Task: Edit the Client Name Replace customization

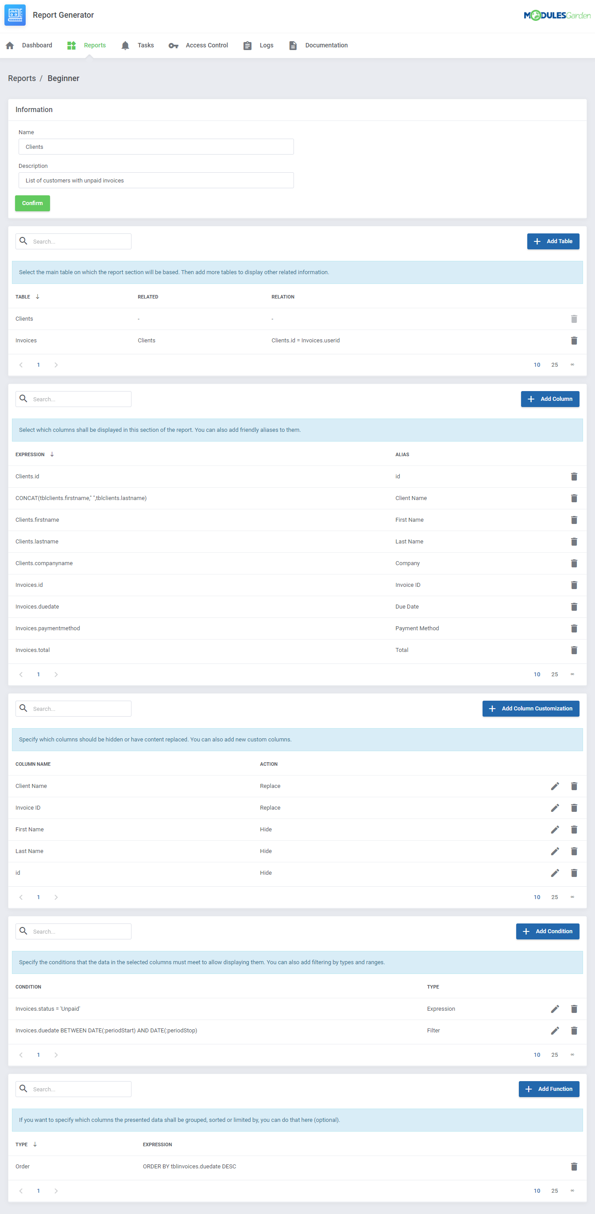Action: coord(555,786)
